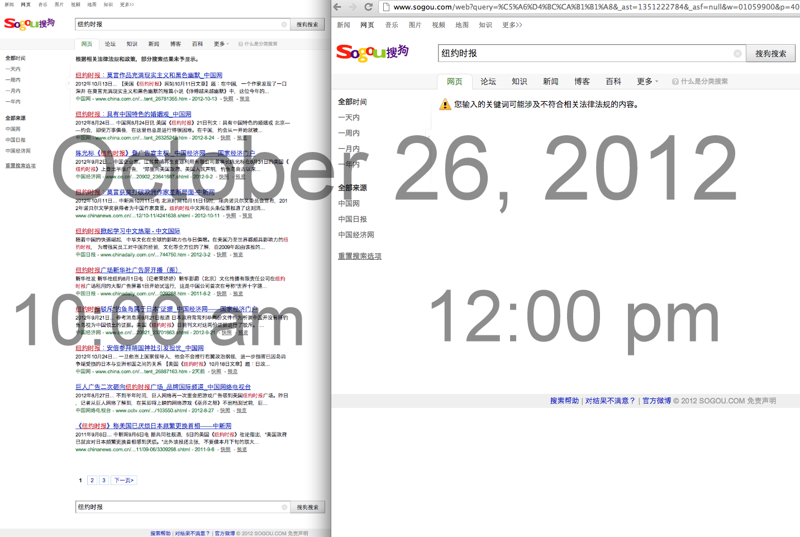Viewport: 800px width, 537px height.
Task: Switch to 百科 tab in the right window
Action: tap(613, 82)
